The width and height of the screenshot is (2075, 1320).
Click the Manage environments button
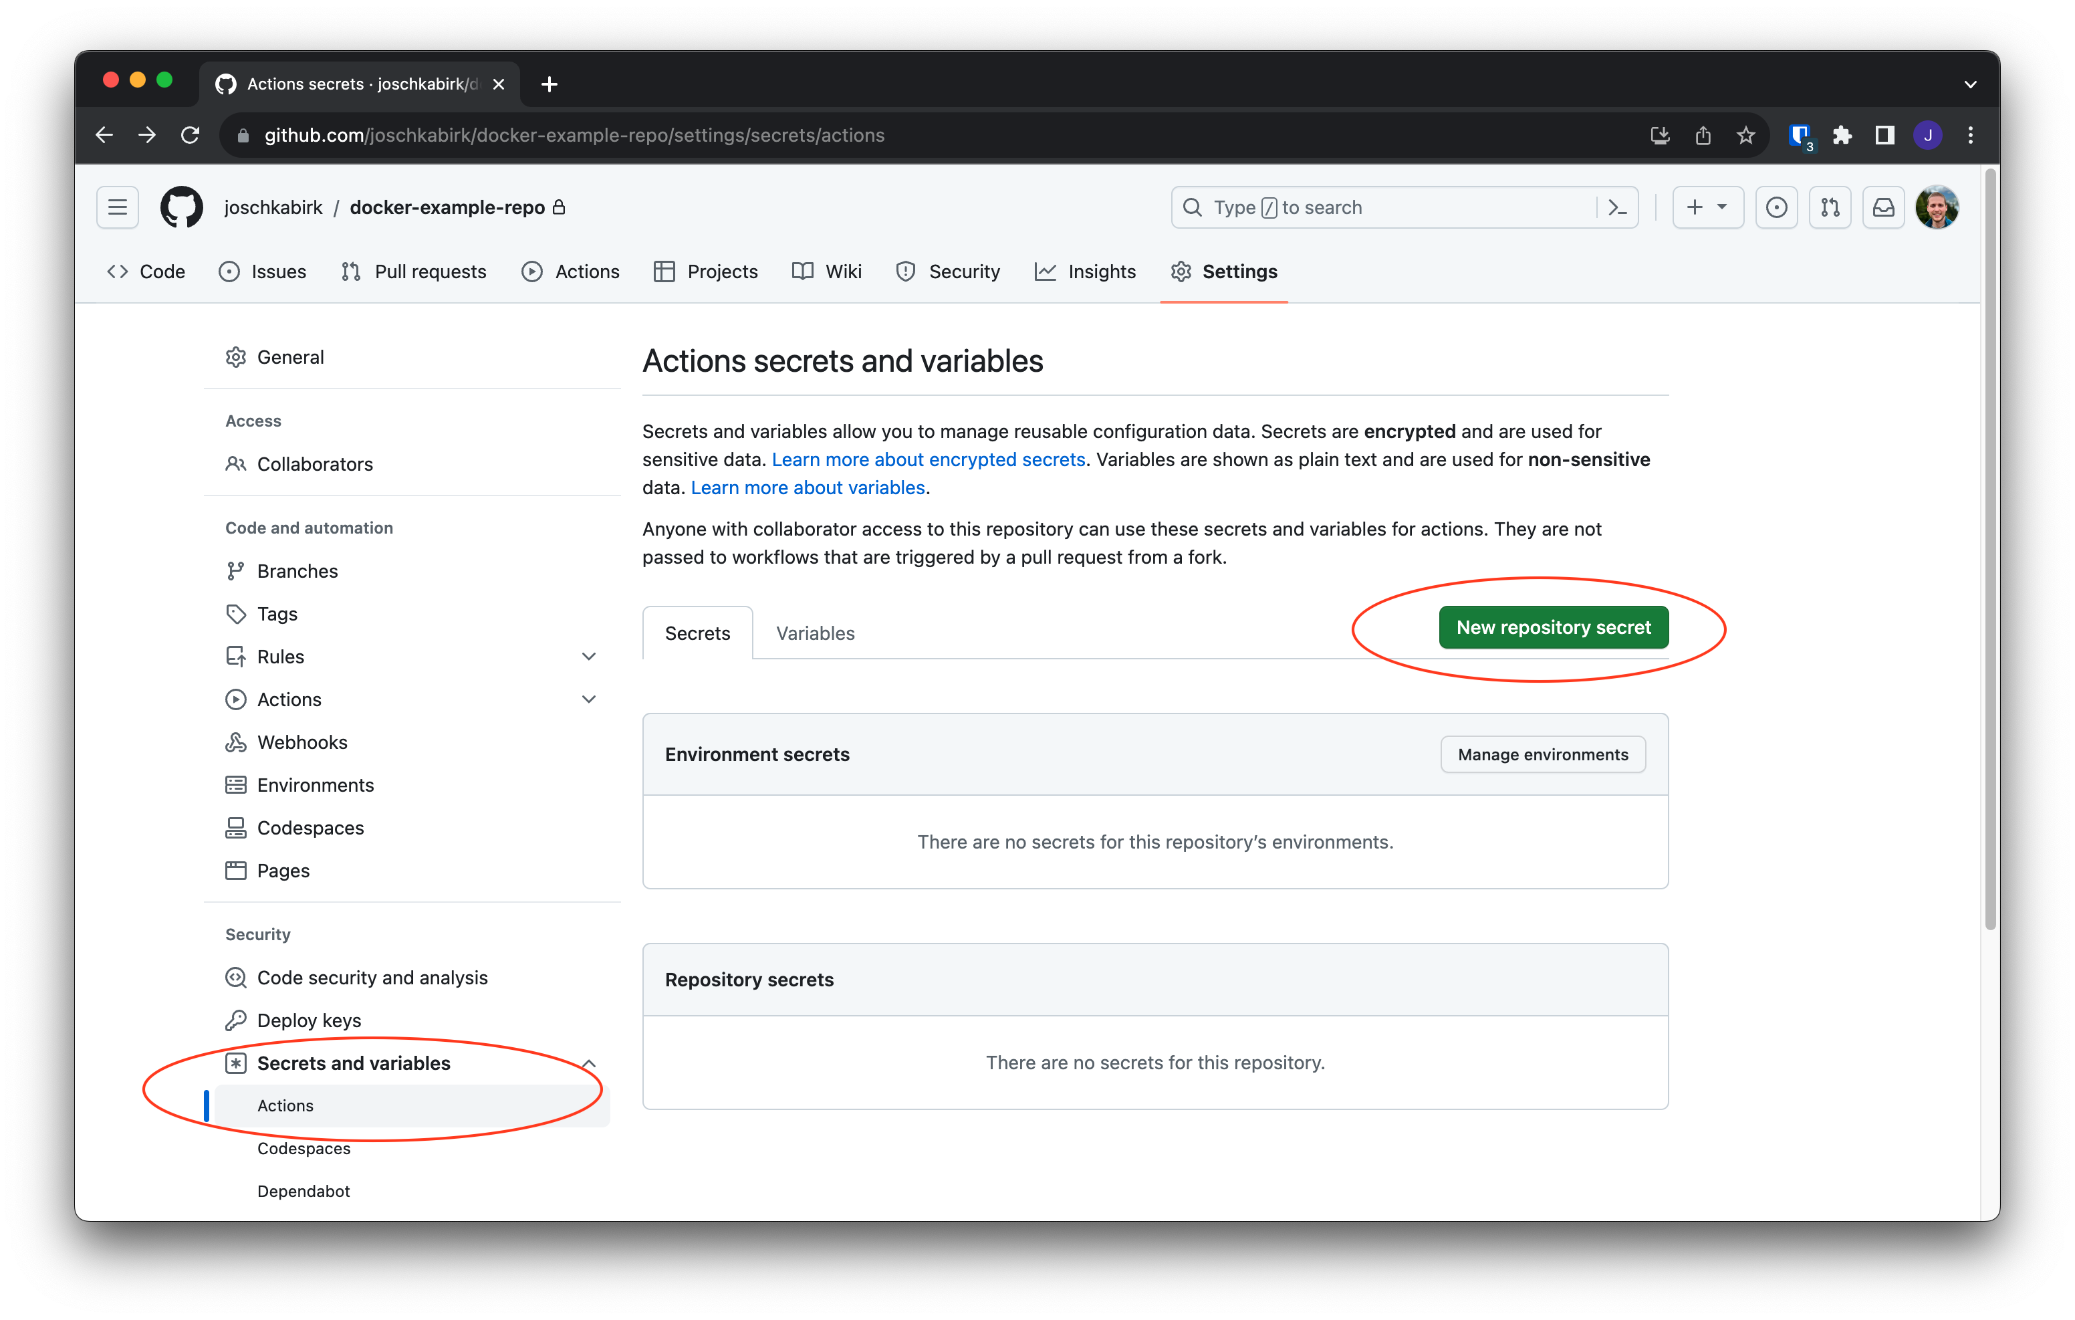click(1542, 754)
